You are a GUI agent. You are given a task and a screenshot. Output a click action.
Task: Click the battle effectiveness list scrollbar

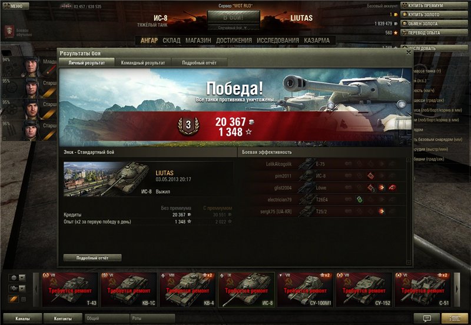pos(409,212)
